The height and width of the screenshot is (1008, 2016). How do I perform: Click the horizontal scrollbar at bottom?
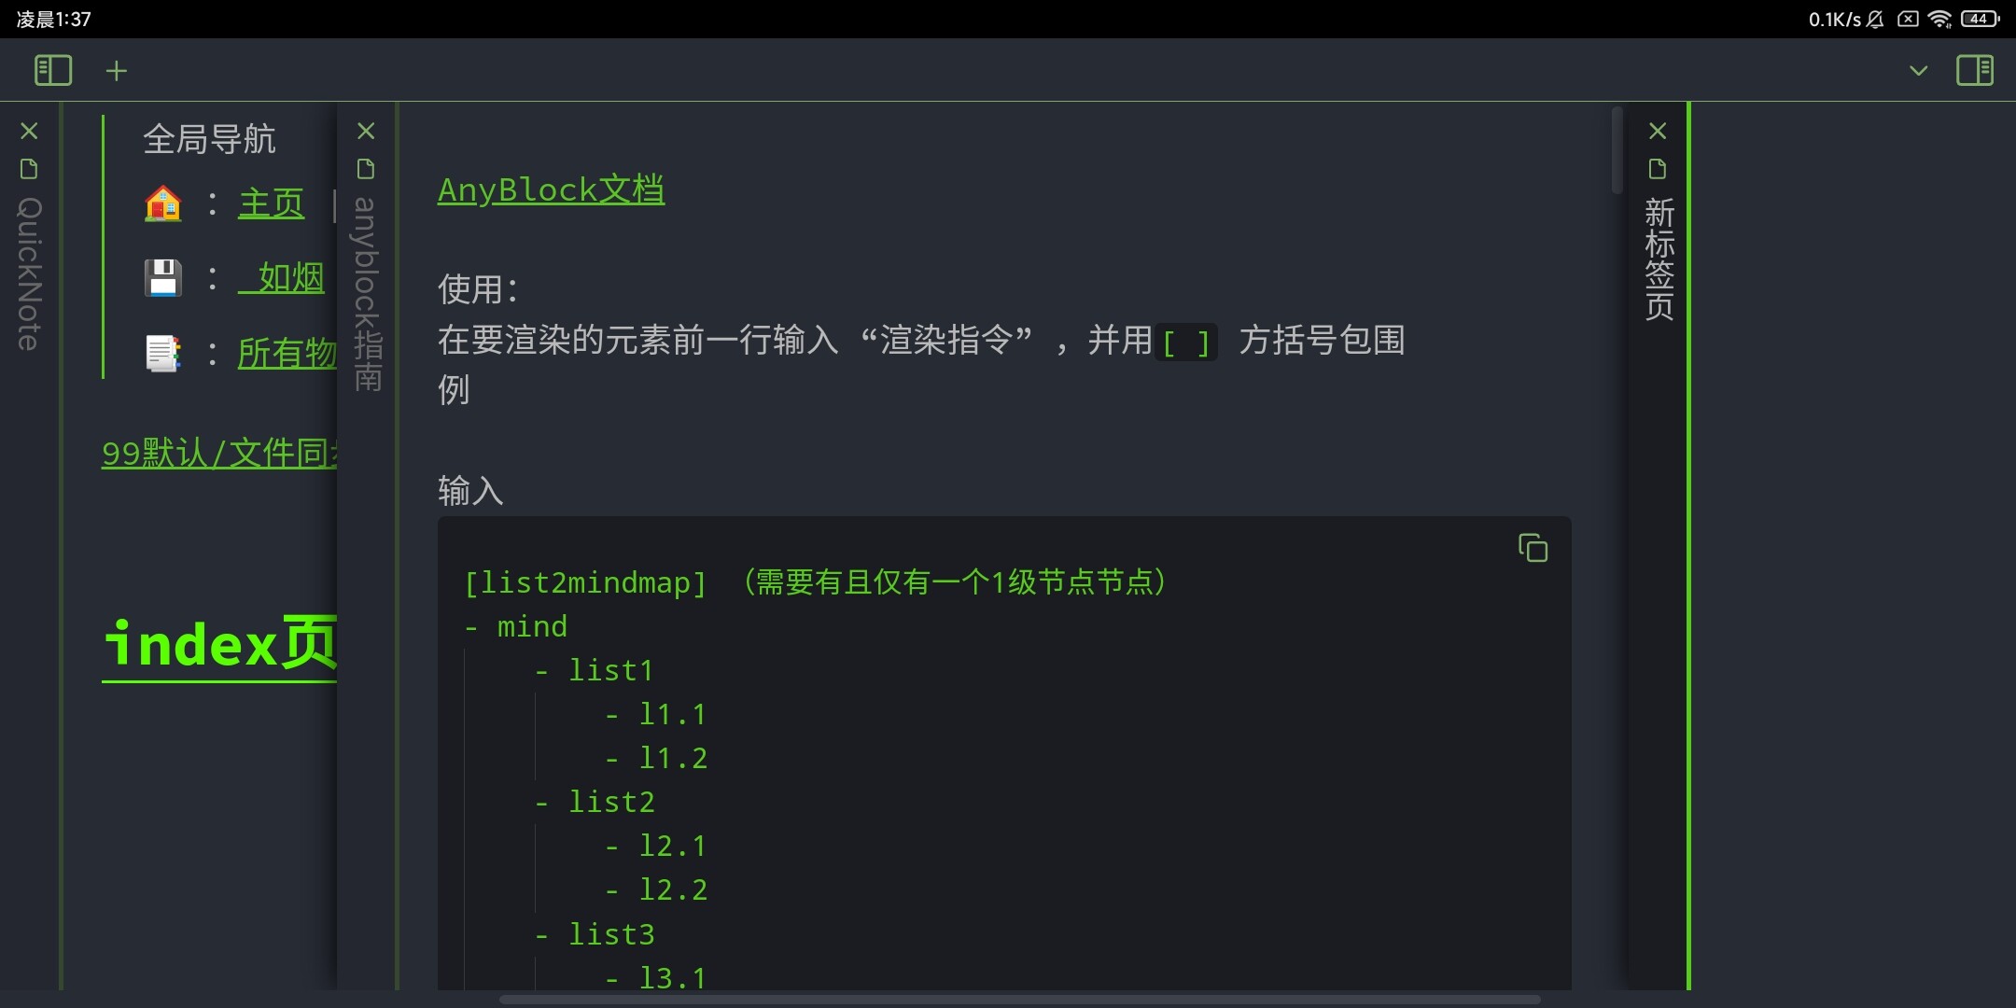(1019, 1000)
